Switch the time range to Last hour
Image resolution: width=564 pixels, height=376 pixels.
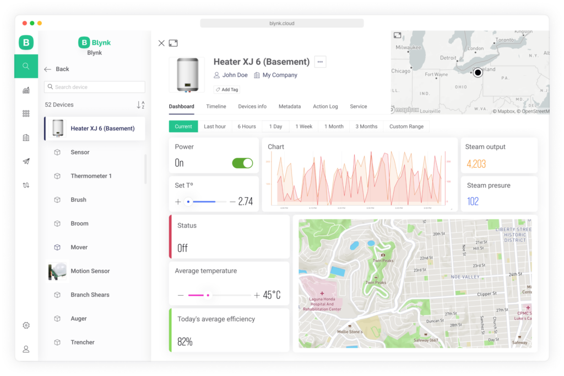click(x=215, y=126)
